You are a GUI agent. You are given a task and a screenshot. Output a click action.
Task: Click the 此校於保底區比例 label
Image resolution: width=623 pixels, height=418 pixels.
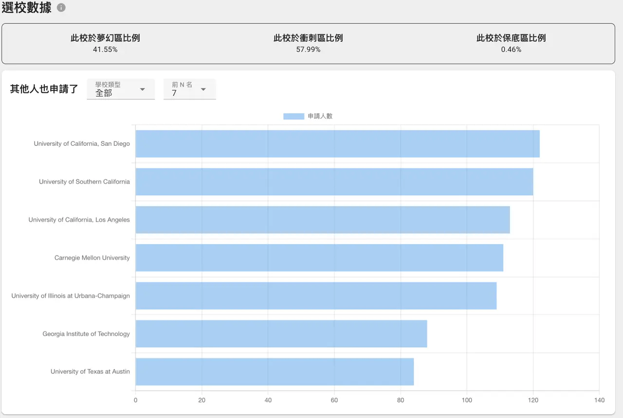[x=511, y=38]
